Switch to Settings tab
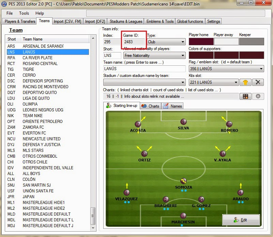The width and height of the screenshot is (273, 237). coord(213,21)
